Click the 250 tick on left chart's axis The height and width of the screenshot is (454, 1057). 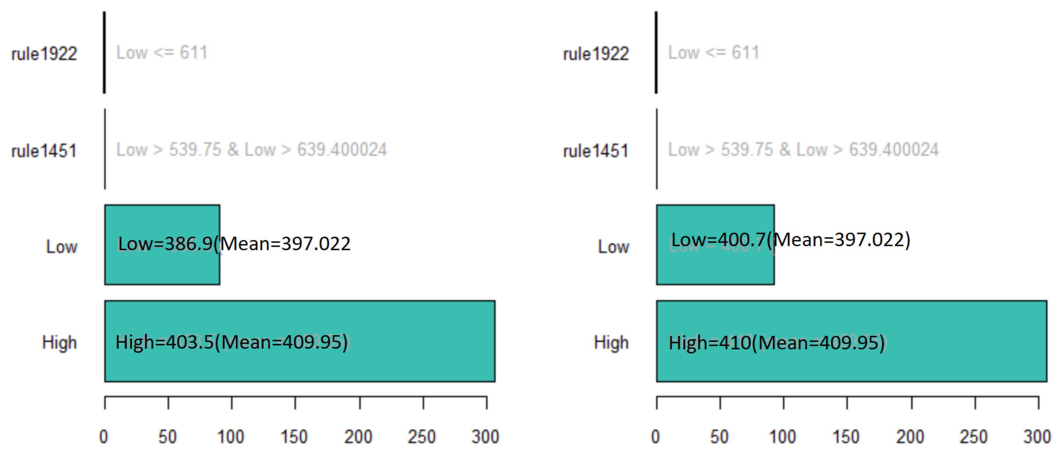pos(422,436)
